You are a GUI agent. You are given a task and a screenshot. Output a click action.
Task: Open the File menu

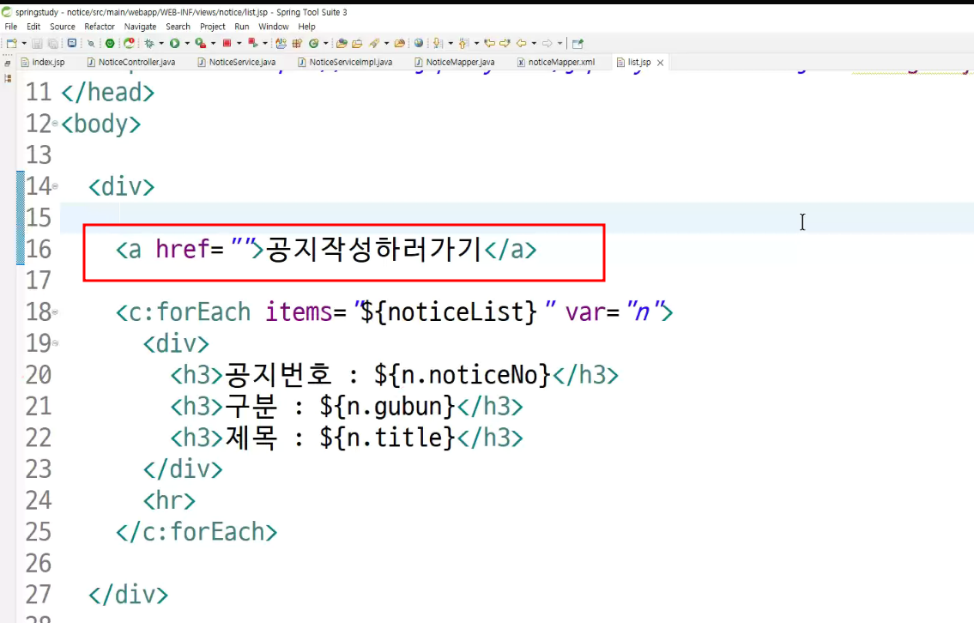tap(11, 27)
